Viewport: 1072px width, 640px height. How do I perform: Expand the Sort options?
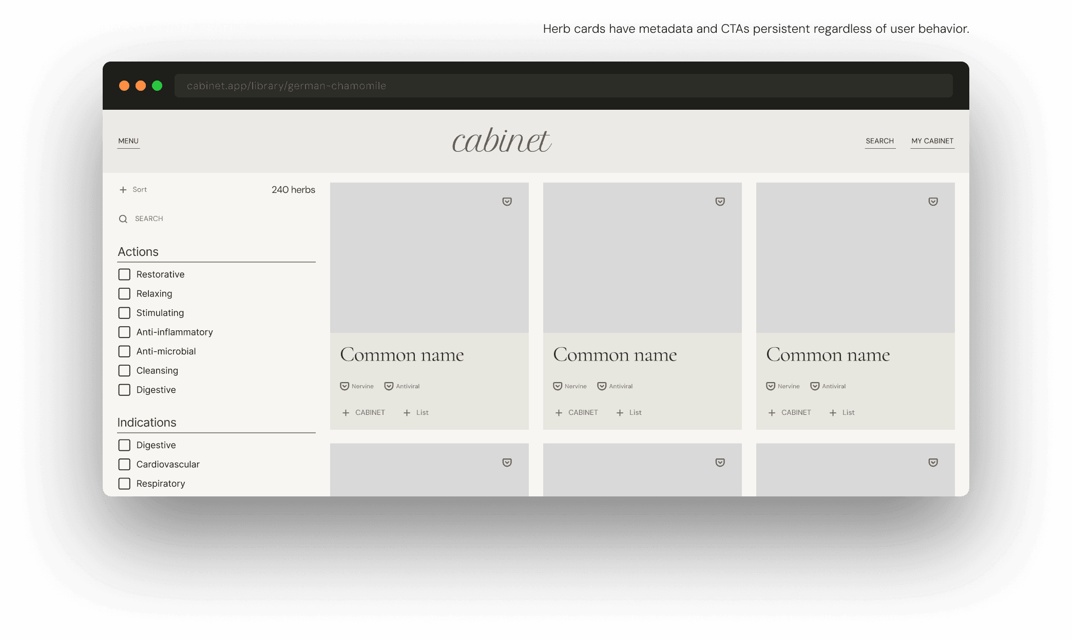[x=133, y=190]
